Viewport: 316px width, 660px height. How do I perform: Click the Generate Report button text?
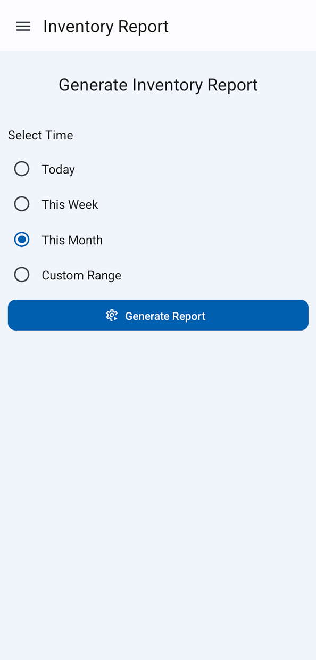coord(165,316)
